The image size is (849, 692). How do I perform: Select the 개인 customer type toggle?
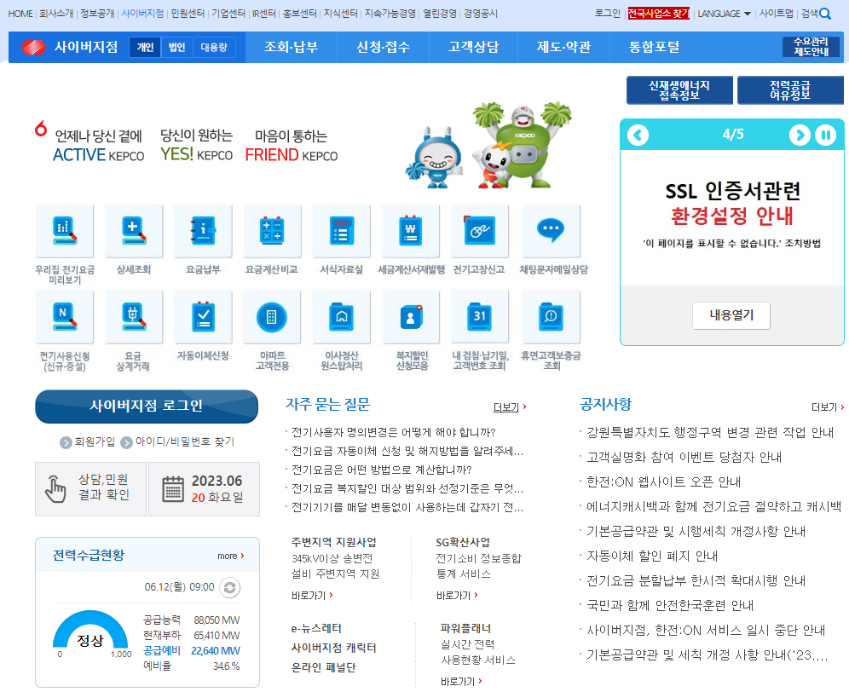tap(143, 49)
